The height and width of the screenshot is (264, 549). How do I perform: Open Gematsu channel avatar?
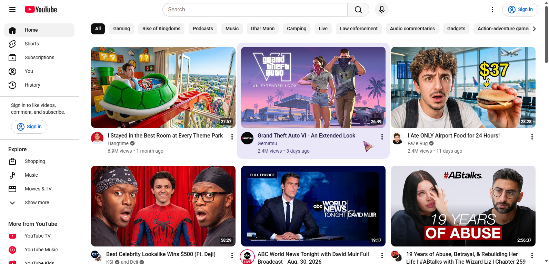tap(247, 138)
